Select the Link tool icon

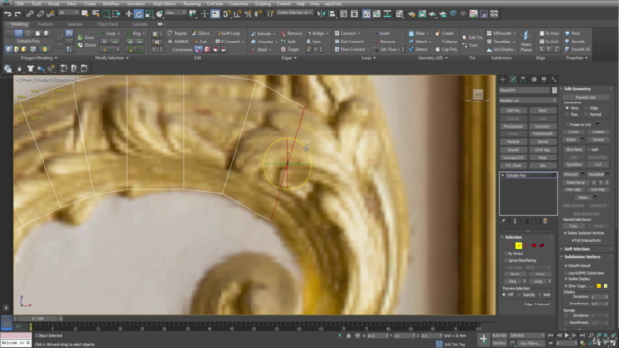30,14
